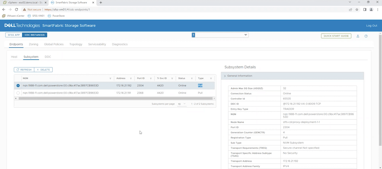
Task: Open the Diagnostics tab
Action: 120,44
